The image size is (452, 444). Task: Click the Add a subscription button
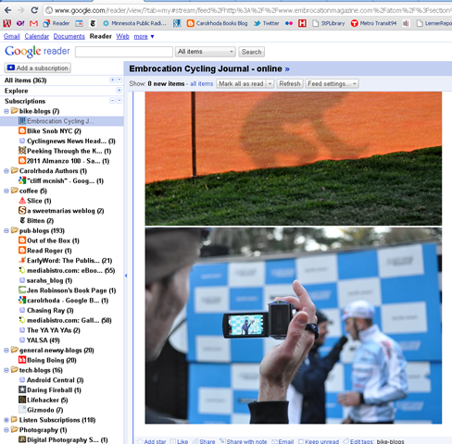click(x=38, y=68)
